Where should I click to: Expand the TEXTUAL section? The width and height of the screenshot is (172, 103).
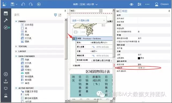click(16, 46)
